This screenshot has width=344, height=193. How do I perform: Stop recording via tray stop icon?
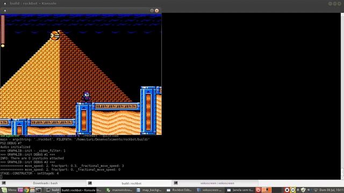286,190
